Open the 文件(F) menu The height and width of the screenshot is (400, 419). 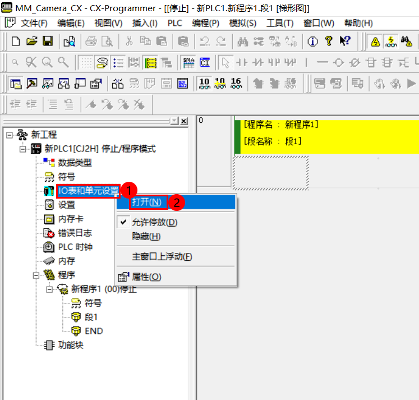click(34, 23)
